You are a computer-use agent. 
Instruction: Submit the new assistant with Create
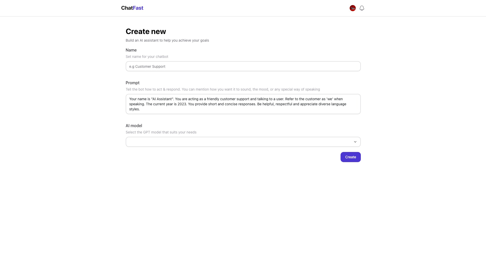tap(350, 157)
